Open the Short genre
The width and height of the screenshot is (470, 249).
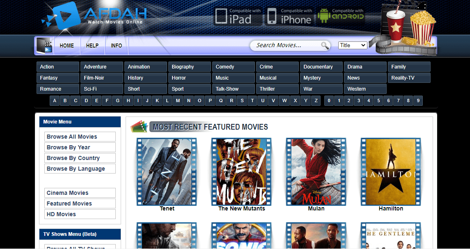pyautogui.click(x=146, y=89)
